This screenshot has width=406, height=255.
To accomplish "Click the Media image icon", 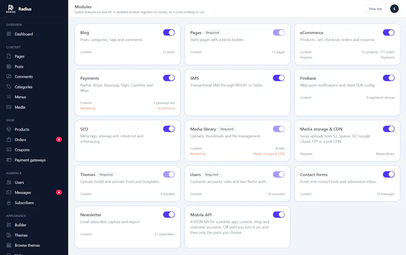I will tap(9, 107).
